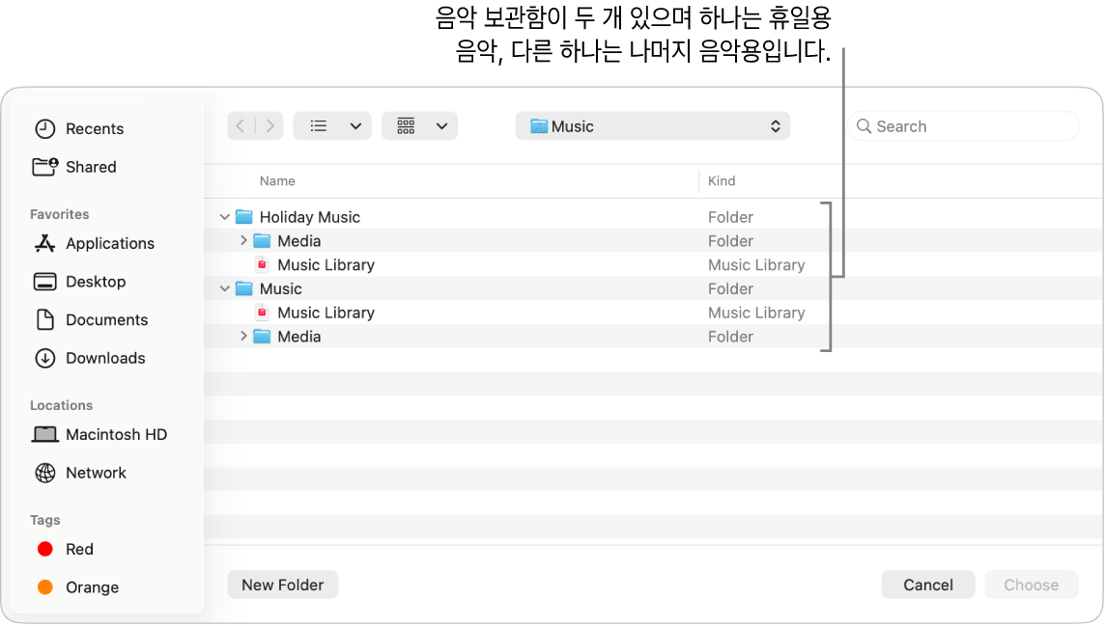
Task: Click the Music Library icon under Holiday Music
Action: (x=262, y=265)
